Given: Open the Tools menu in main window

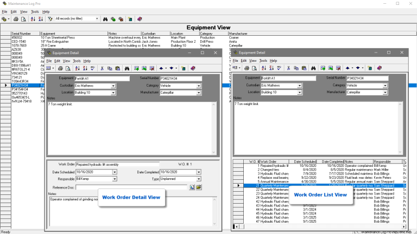Looking at the screenshot, I should (35, 11).
